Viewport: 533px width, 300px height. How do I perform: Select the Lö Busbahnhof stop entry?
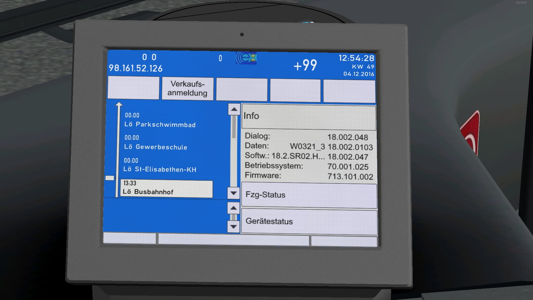pos(166,188)
